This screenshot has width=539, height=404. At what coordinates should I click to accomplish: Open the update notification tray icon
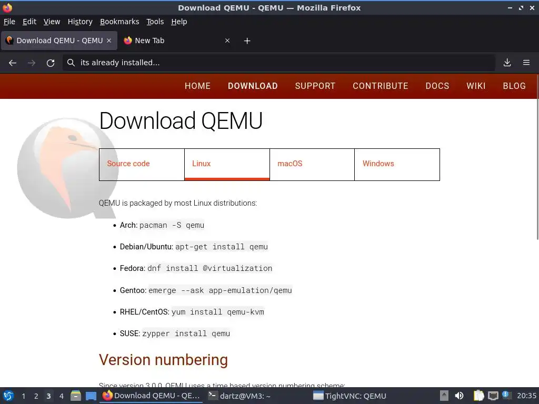coord(506,395)
